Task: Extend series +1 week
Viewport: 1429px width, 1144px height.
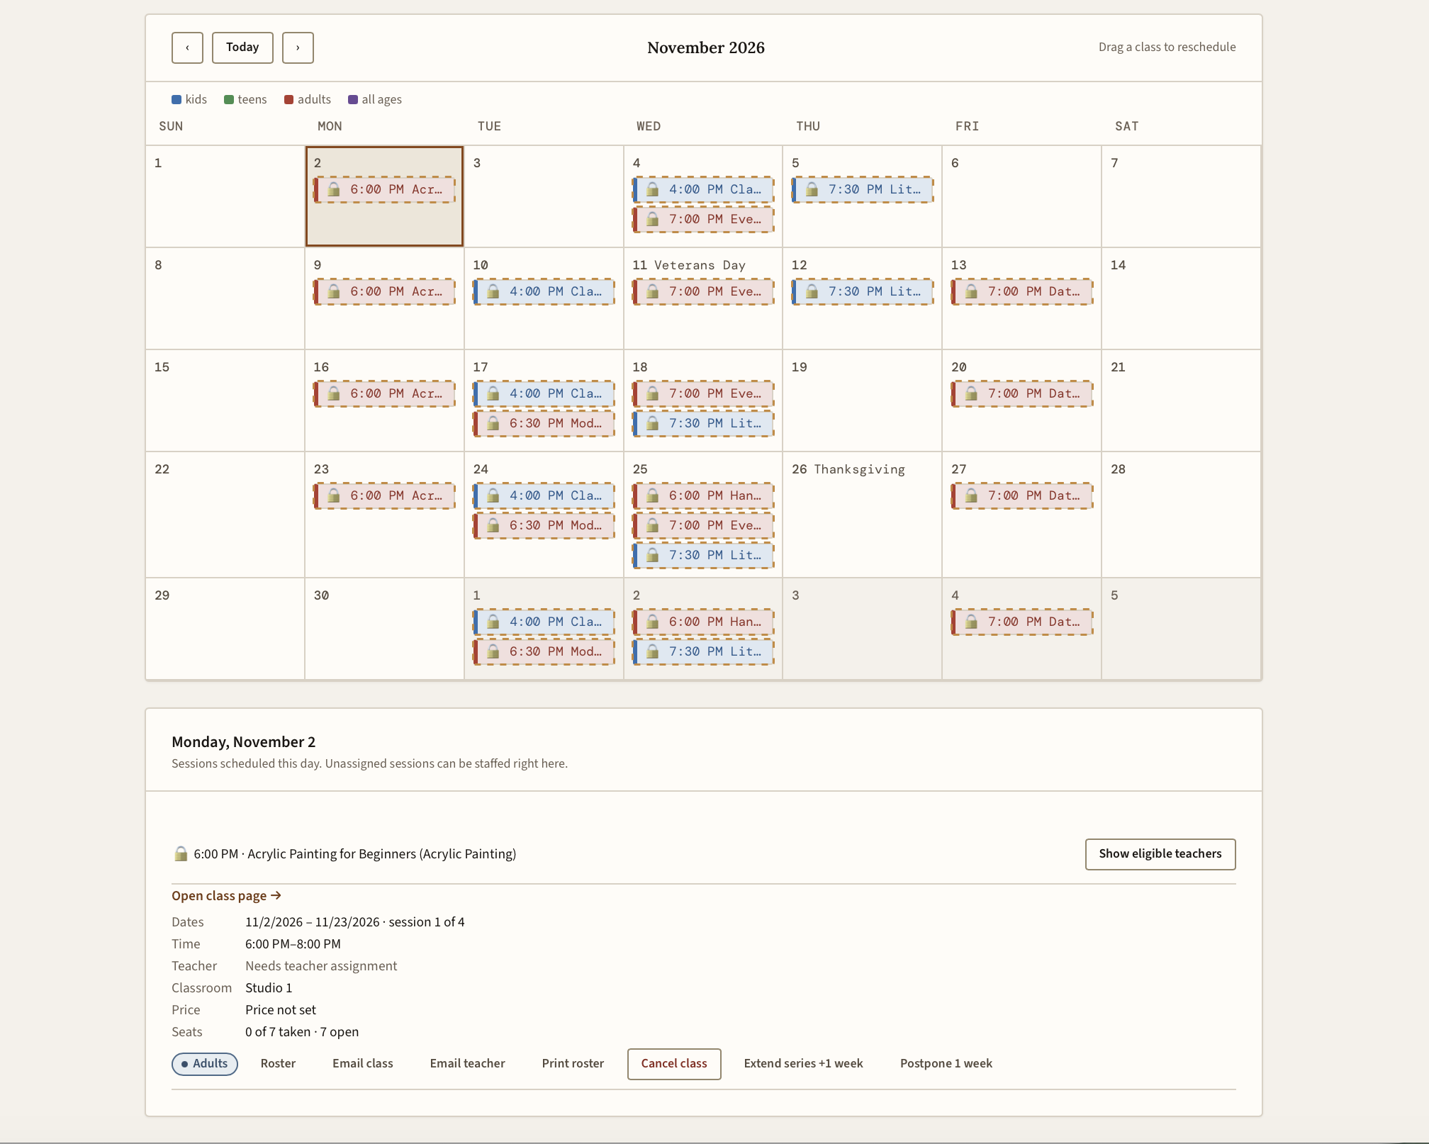Action: tap(803, 1064)
